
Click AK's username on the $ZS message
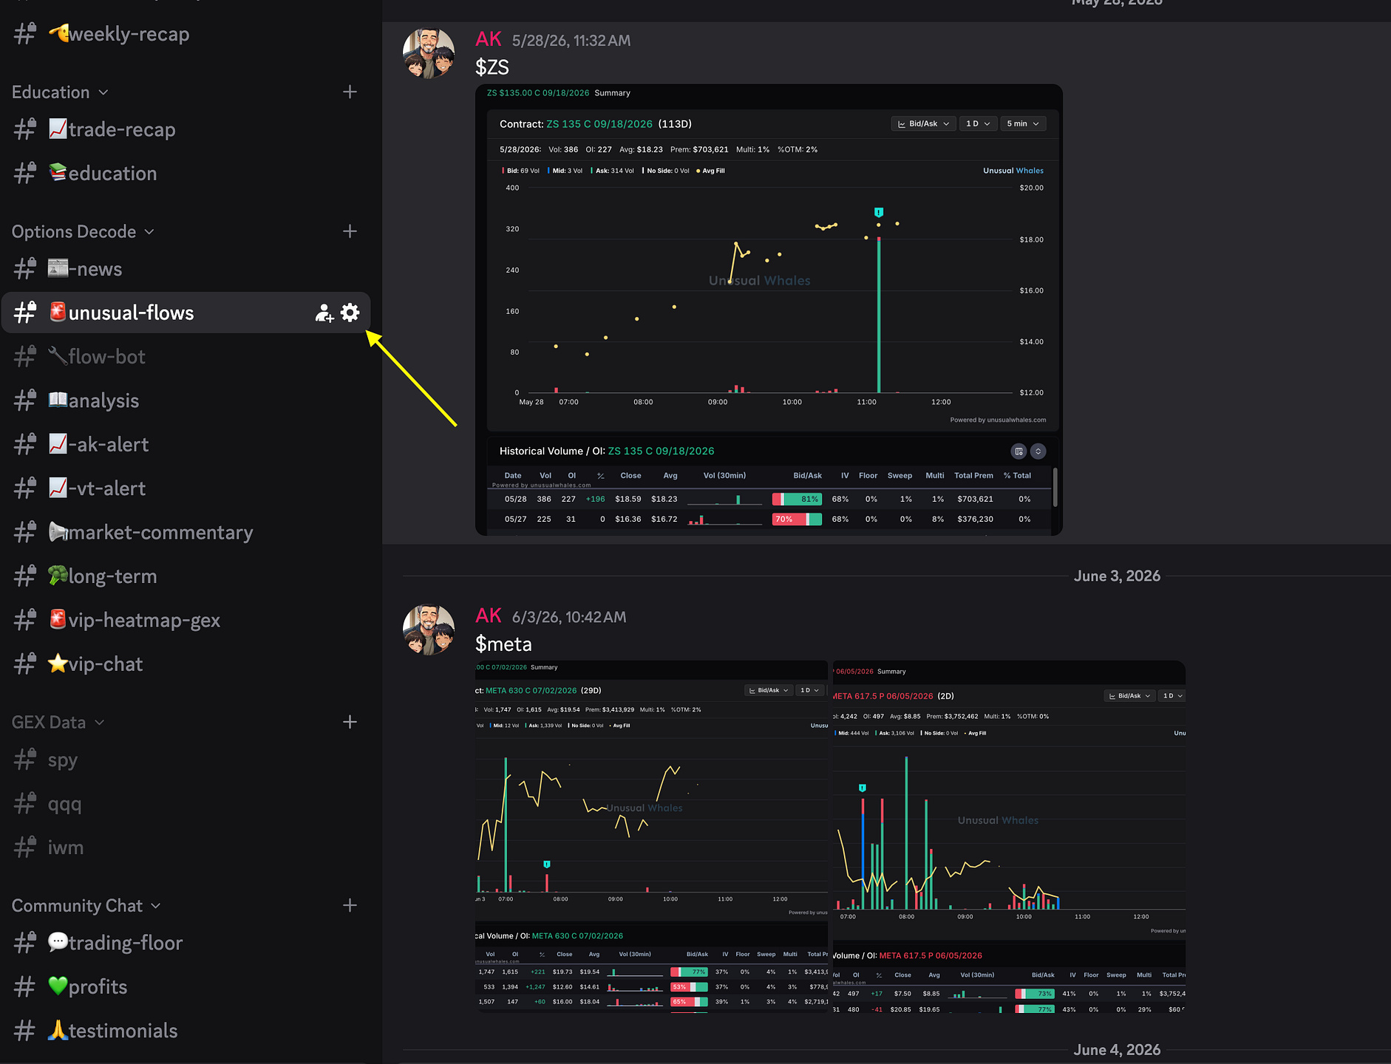(x=489, y=39)
